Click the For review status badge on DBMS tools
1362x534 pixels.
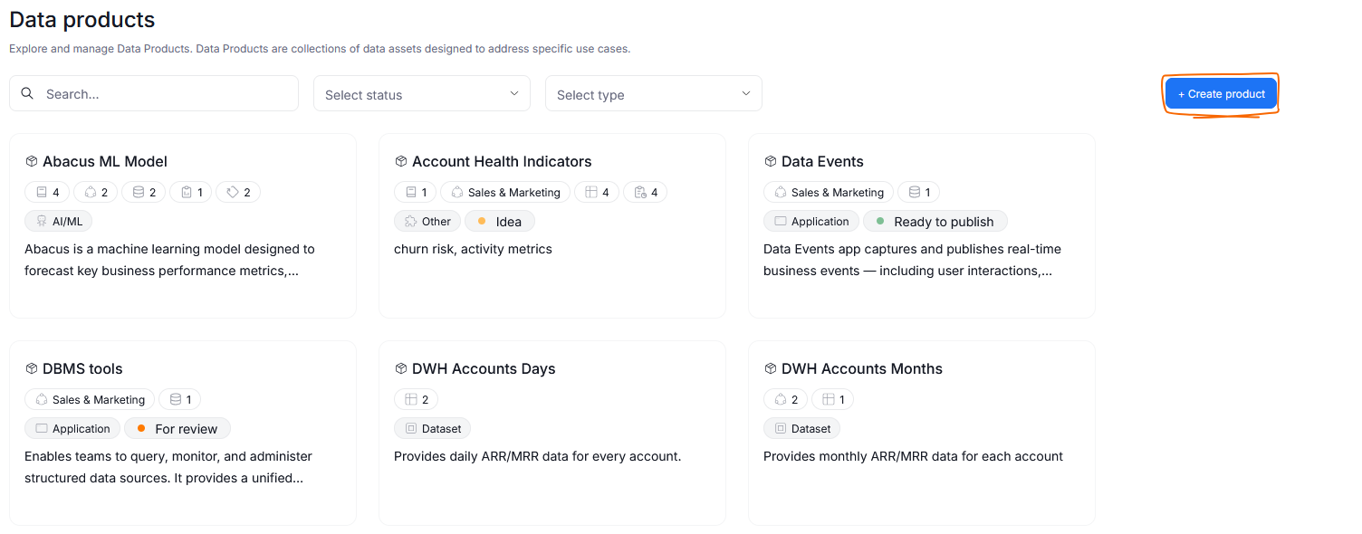[177, 428]
